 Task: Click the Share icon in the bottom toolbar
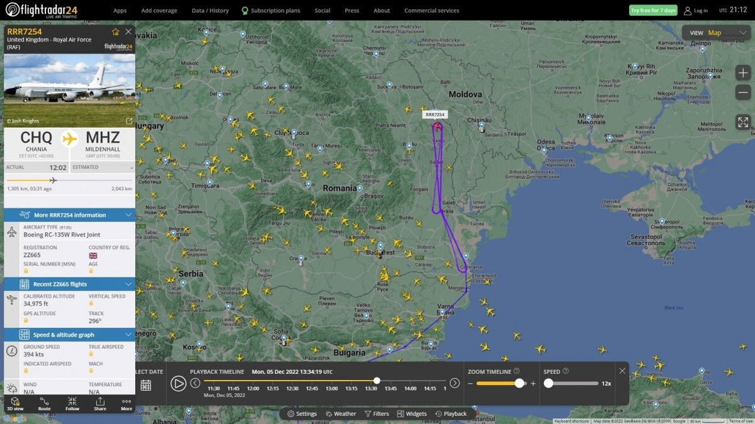(x=100, y=403)
